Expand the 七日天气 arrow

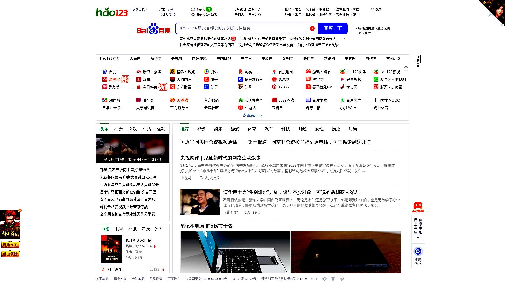tap(175, 14)
